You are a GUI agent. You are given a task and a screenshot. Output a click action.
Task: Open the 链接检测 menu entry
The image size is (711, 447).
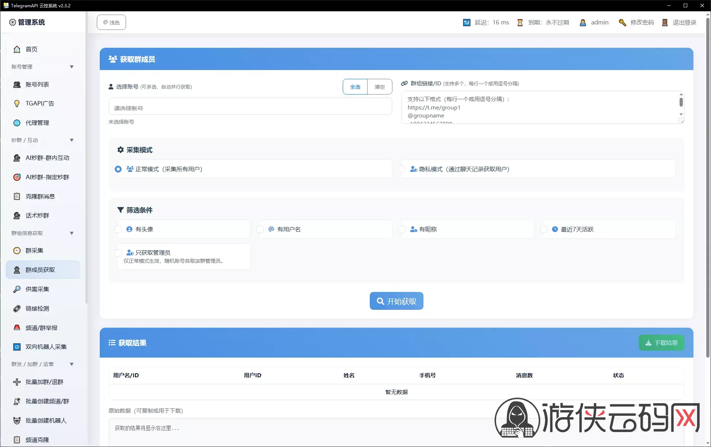click(43, 309)
